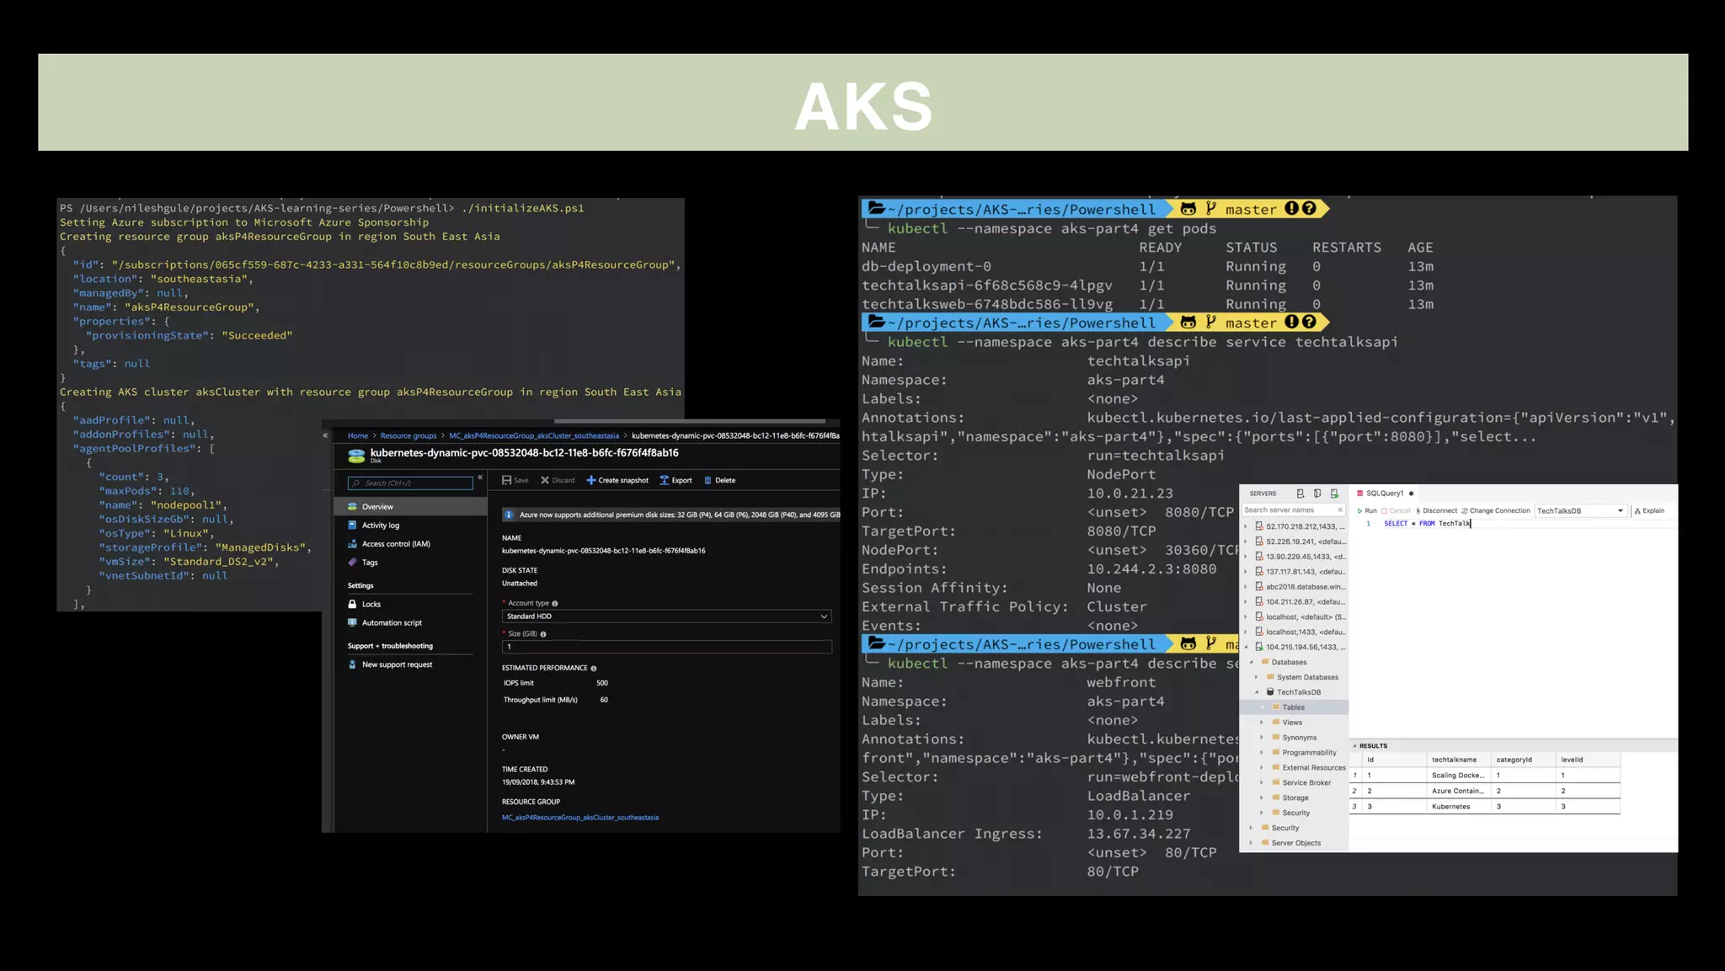Click the Estimated Performance info icon
The height and width of the screenshot is (971, 1725).
[594, 668]
